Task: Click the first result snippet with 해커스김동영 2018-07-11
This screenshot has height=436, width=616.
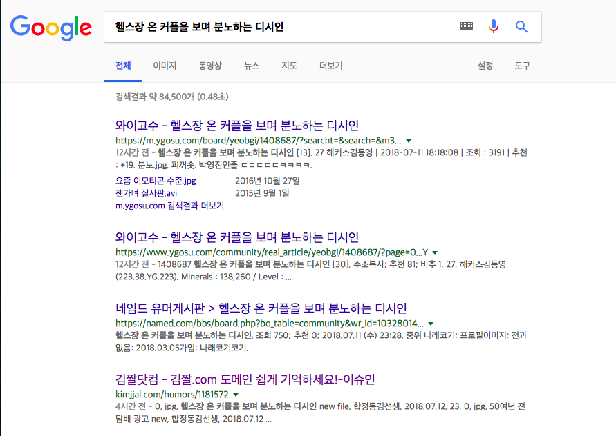Action: 321,159
